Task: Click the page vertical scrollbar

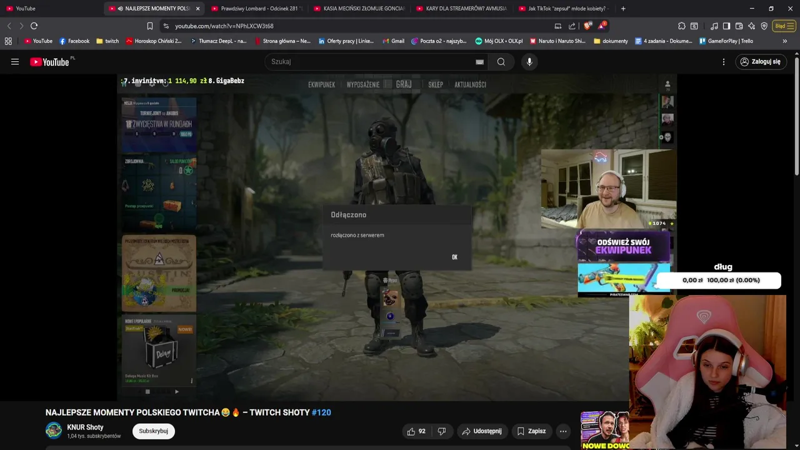Action: click(x=796, y=116)
